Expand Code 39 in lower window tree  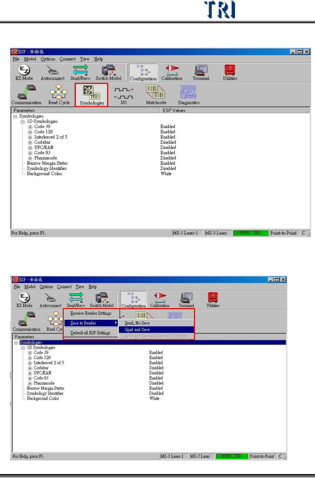click(x=30, y=353)
